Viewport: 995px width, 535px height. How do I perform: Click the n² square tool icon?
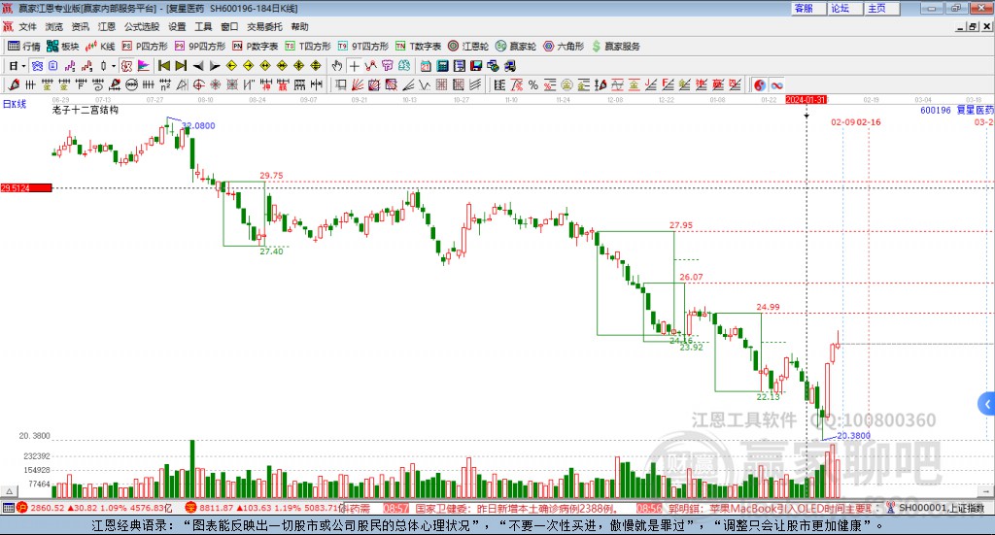click(165, 84)
